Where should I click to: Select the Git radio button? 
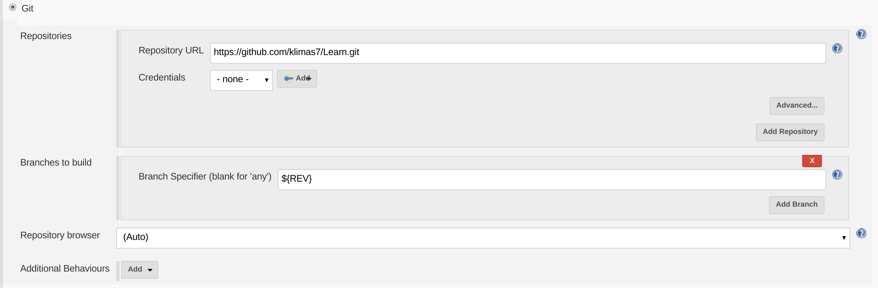(x=13, y=7)
